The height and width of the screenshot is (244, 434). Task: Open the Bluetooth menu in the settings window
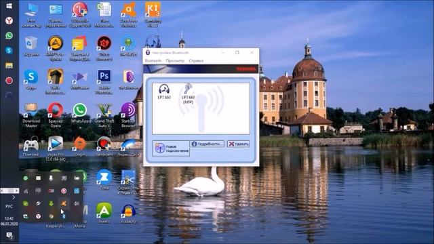(x=153, y=60)
